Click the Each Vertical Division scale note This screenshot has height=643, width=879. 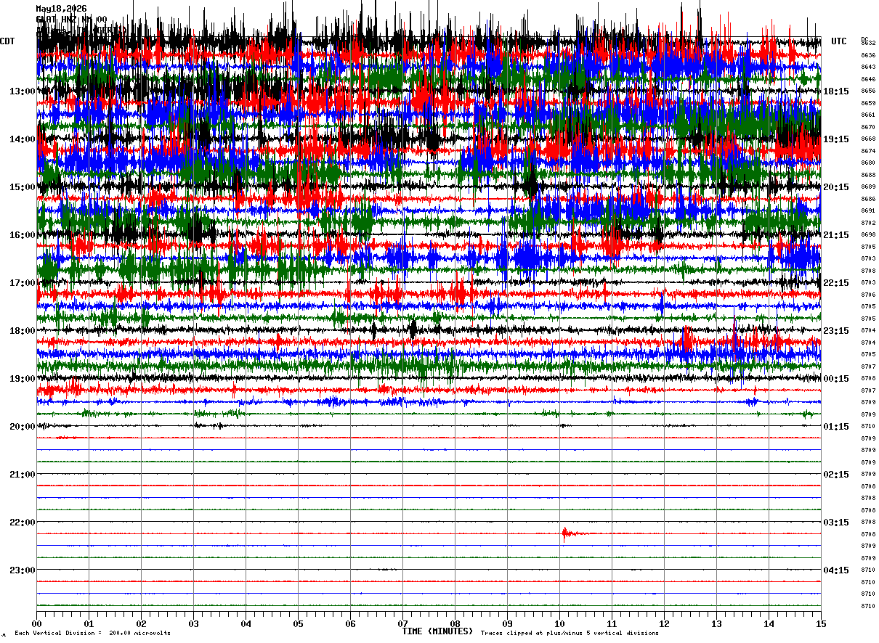[93, 634]
